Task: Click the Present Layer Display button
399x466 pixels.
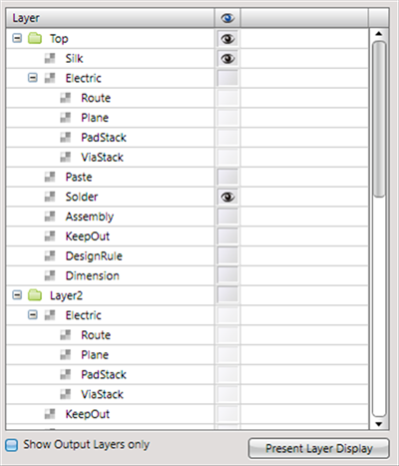Action: pos(318,448)
